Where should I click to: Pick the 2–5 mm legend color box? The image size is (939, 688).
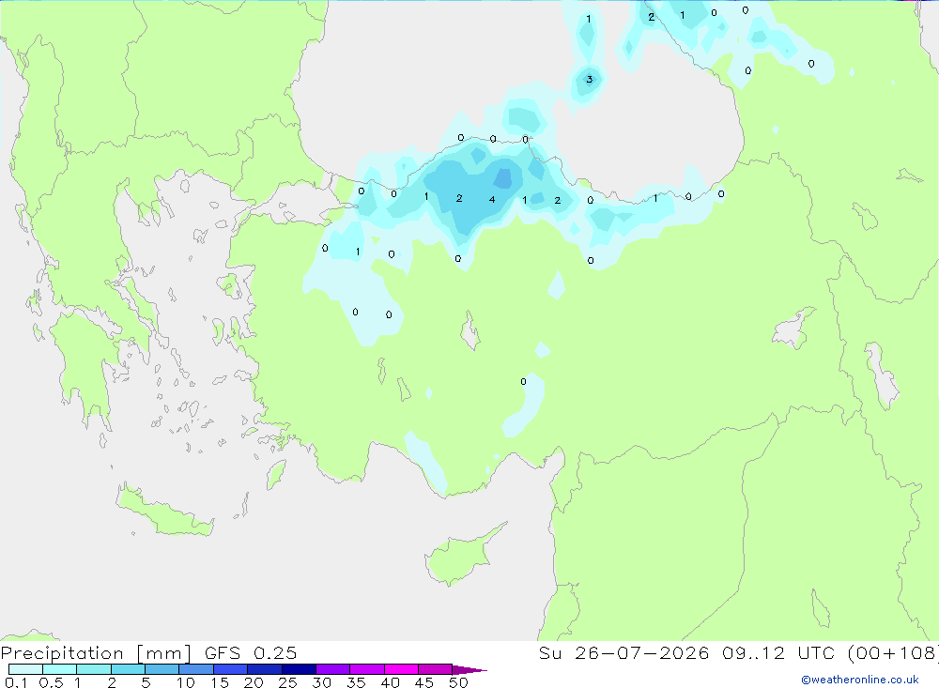point(128,669)
